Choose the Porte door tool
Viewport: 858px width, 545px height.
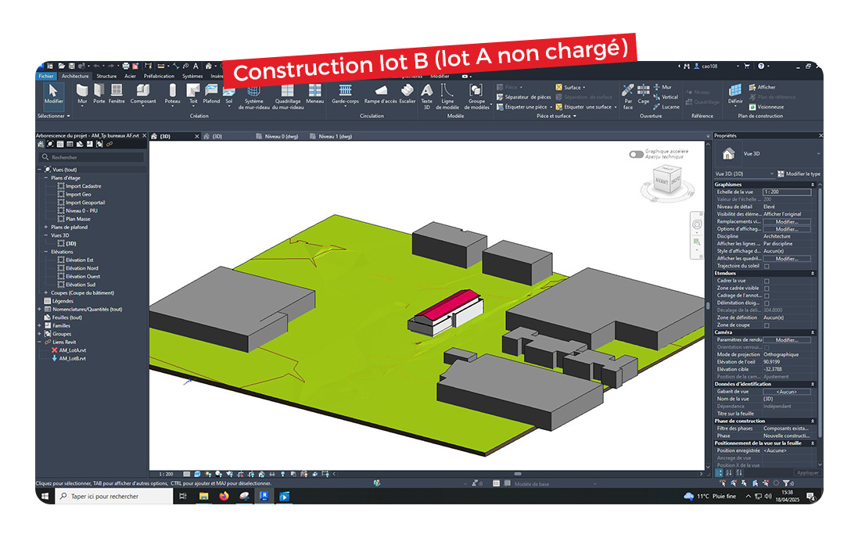click(99, 94)
